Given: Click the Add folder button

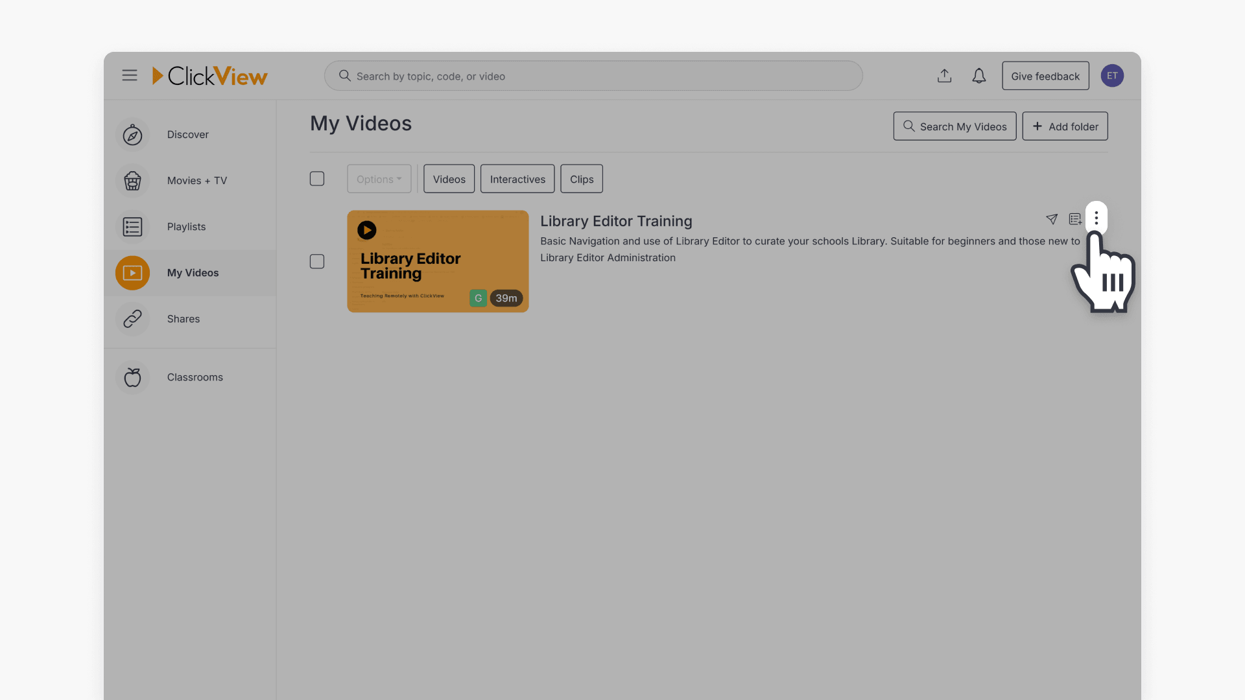Looking at the screenshot, I should tap(1065, 126).
